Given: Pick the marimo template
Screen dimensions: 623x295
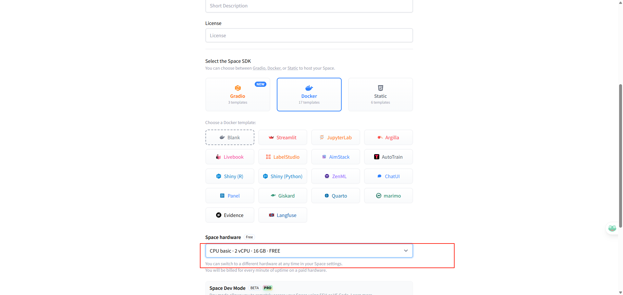Looking at the screenshot, I should 388,196.
